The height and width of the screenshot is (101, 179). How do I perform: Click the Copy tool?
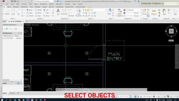click(x=30, y=13)
